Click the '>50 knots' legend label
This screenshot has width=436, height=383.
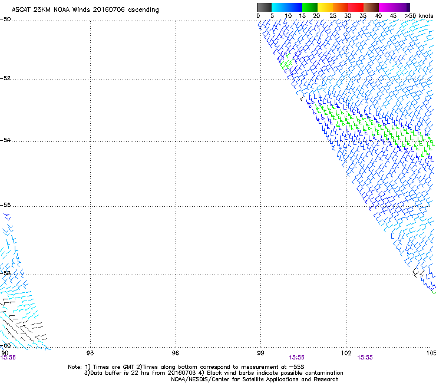point(419,16)
